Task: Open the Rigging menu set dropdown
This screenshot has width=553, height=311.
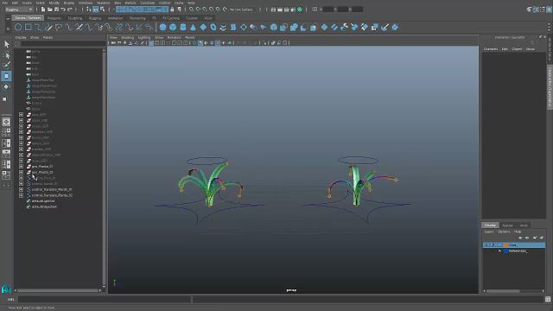Action: [x=19, y=10]
